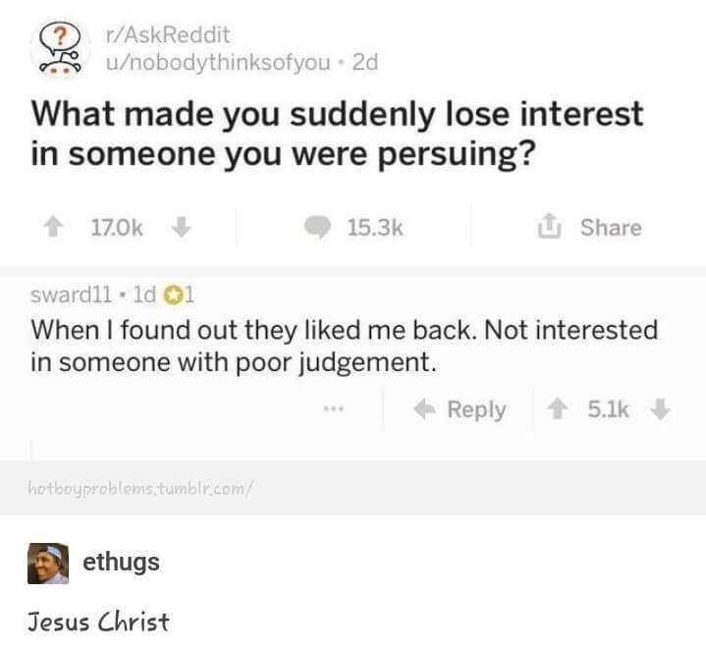The height and width of the screenshot is (648, 706).
Task: Open the post title about losing interest
Action: (338, 135)
